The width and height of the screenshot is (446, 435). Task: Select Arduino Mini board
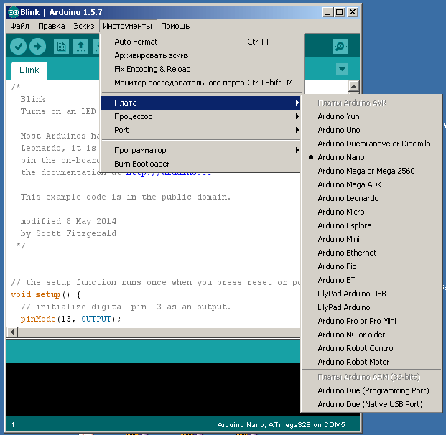click(x=371, y=239)
